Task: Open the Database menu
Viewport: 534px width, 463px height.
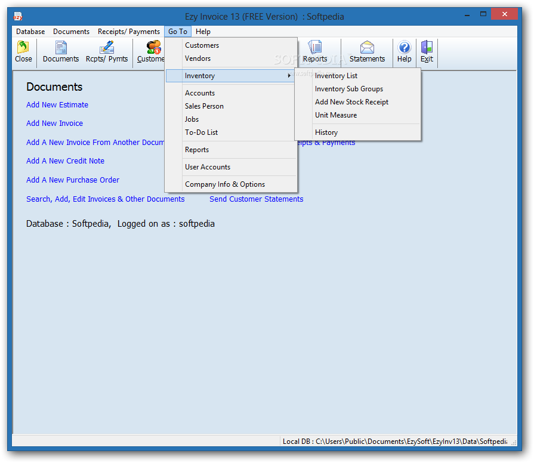Action: pos(30,31)
